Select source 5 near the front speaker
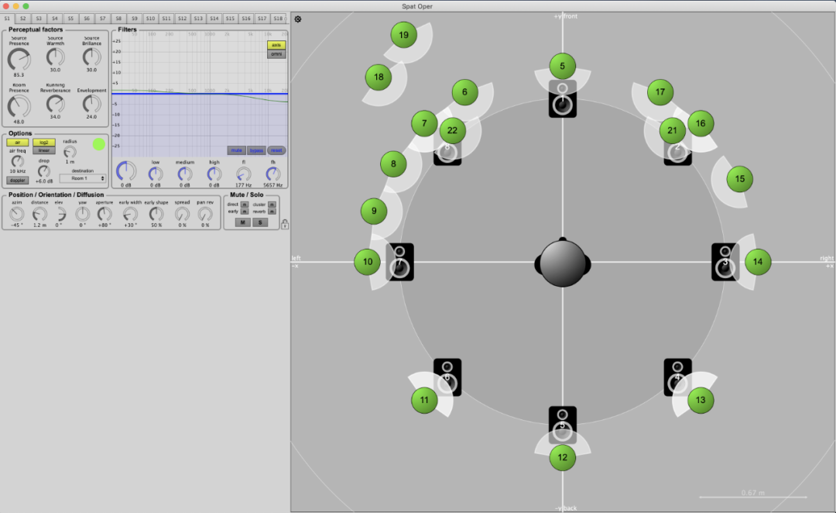The width and height of the screenshot is (836, 513). [563, 66]
